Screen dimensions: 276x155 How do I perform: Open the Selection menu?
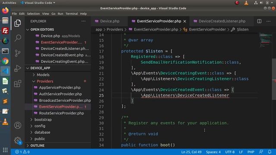point(33,14)
